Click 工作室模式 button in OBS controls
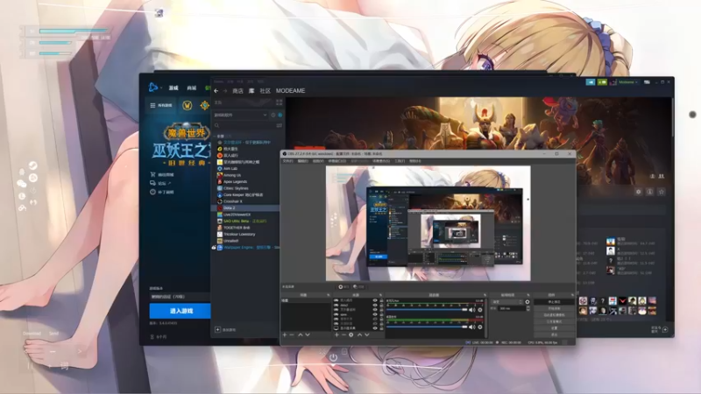 click(x=554, y=321)
